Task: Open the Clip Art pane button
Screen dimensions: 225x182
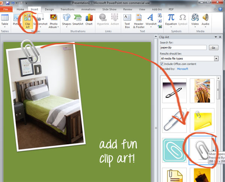Action: (x=27, y=21)
